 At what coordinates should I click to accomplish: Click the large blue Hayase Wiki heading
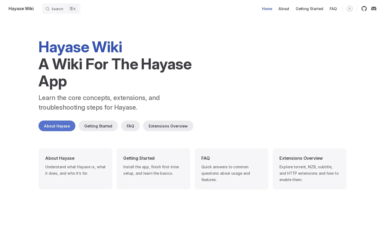[x=80, y=47]
